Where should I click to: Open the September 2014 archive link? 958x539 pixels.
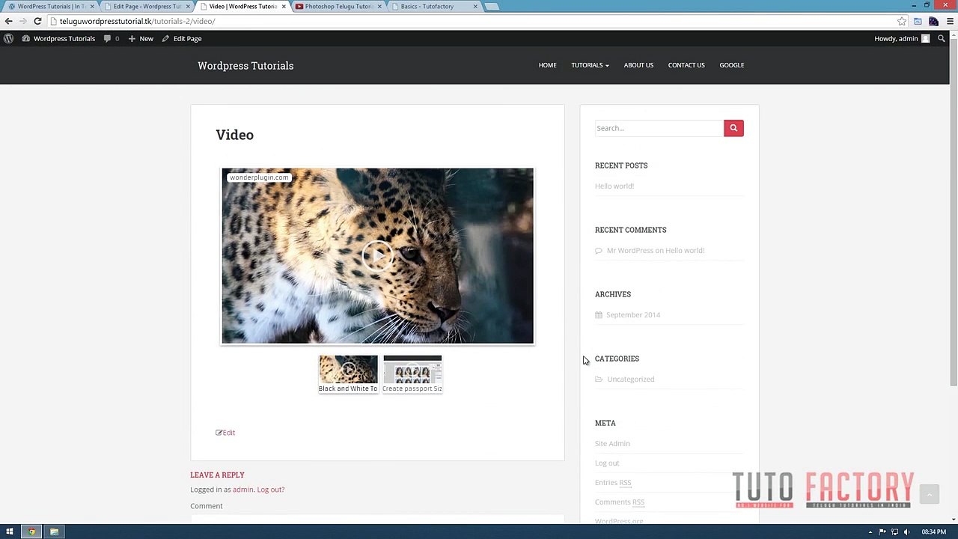633,314
